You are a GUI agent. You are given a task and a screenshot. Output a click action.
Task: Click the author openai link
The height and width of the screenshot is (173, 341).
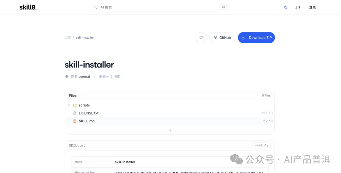pos(84,77)
